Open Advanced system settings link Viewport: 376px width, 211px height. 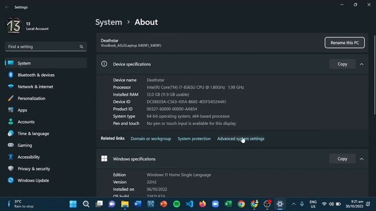click(241, 139)
